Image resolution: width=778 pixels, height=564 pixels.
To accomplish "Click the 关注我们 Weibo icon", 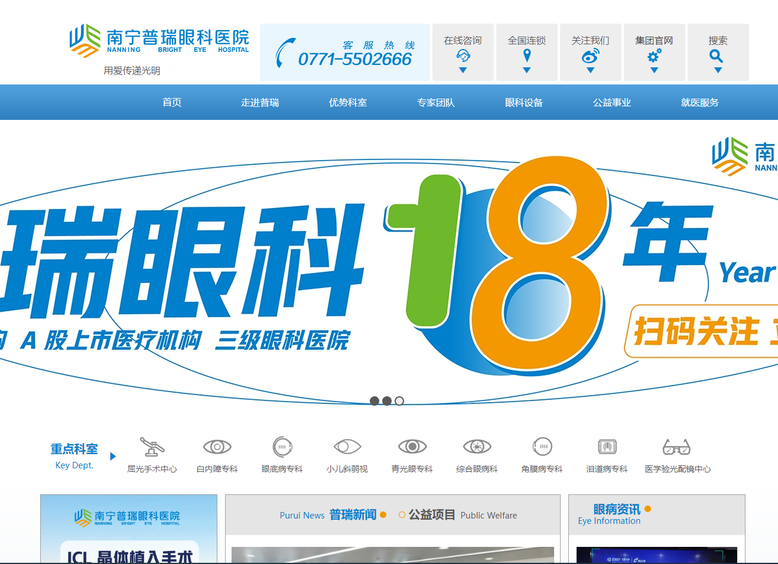I will point(591,56).
